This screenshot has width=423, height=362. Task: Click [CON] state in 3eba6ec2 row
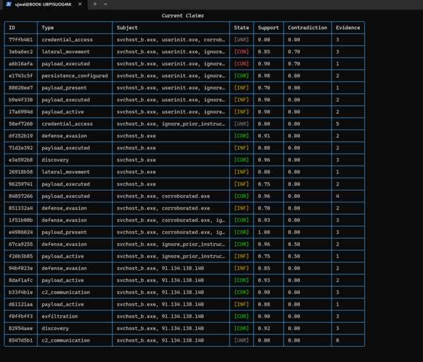click(241, 52)
